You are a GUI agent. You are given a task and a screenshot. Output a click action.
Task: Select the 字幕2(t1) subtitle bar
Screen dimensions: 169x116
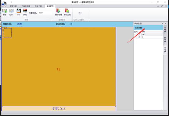59,108
